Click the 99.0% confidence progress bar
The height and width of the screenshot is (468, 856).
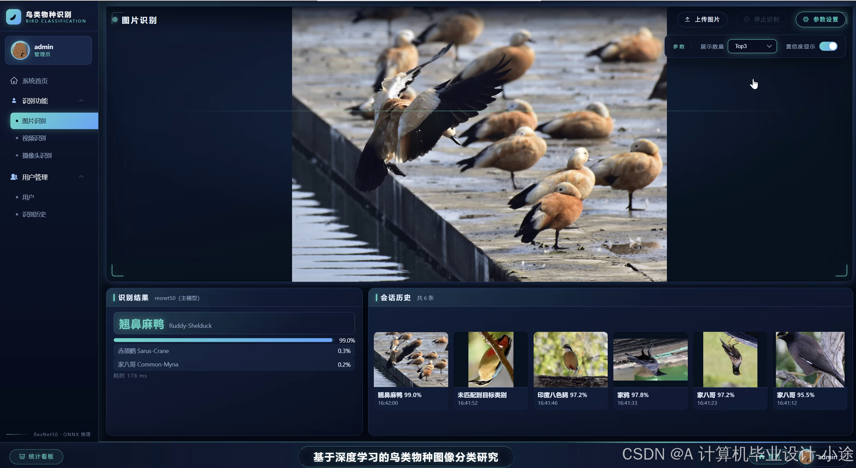[224, 340]
